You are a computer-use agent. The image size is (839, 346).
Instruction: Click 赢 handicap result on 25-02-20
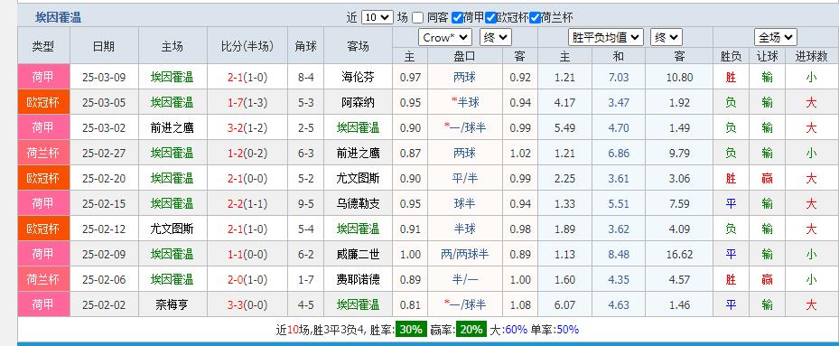pyautogui.click(x=767, y=178)
